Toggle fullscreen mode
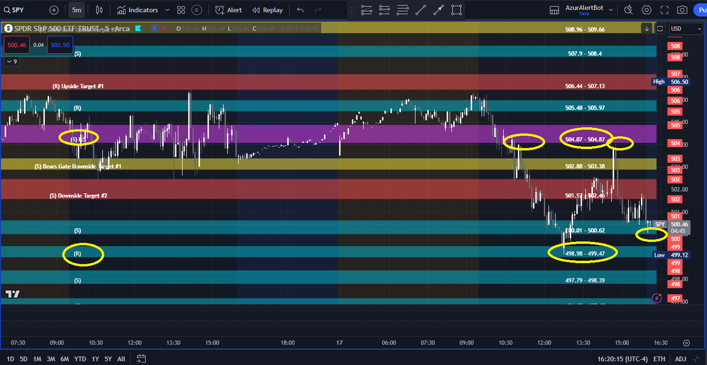The image size is (707, 365). (665, 10)
